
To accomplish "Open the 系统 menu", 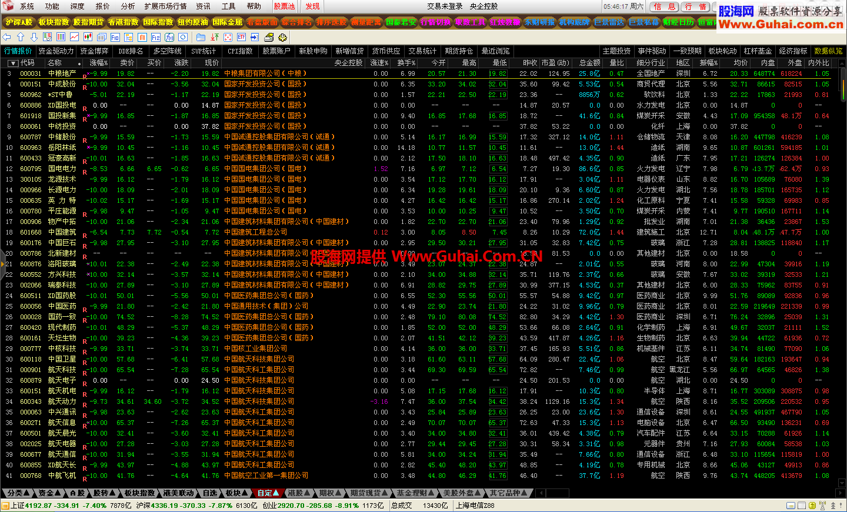I will pos(27,6).
